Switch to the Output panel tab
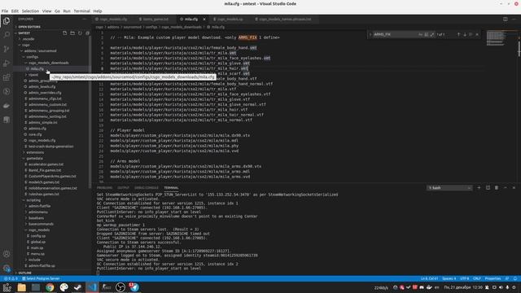 (x=123, y=188)
